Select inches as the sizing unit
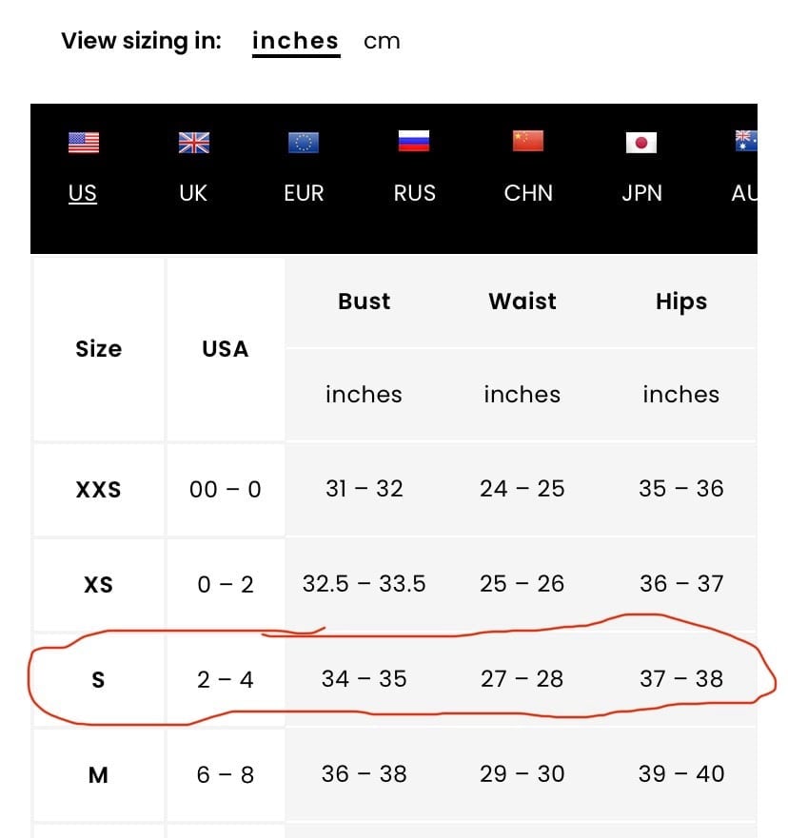 tap(296, 42)
